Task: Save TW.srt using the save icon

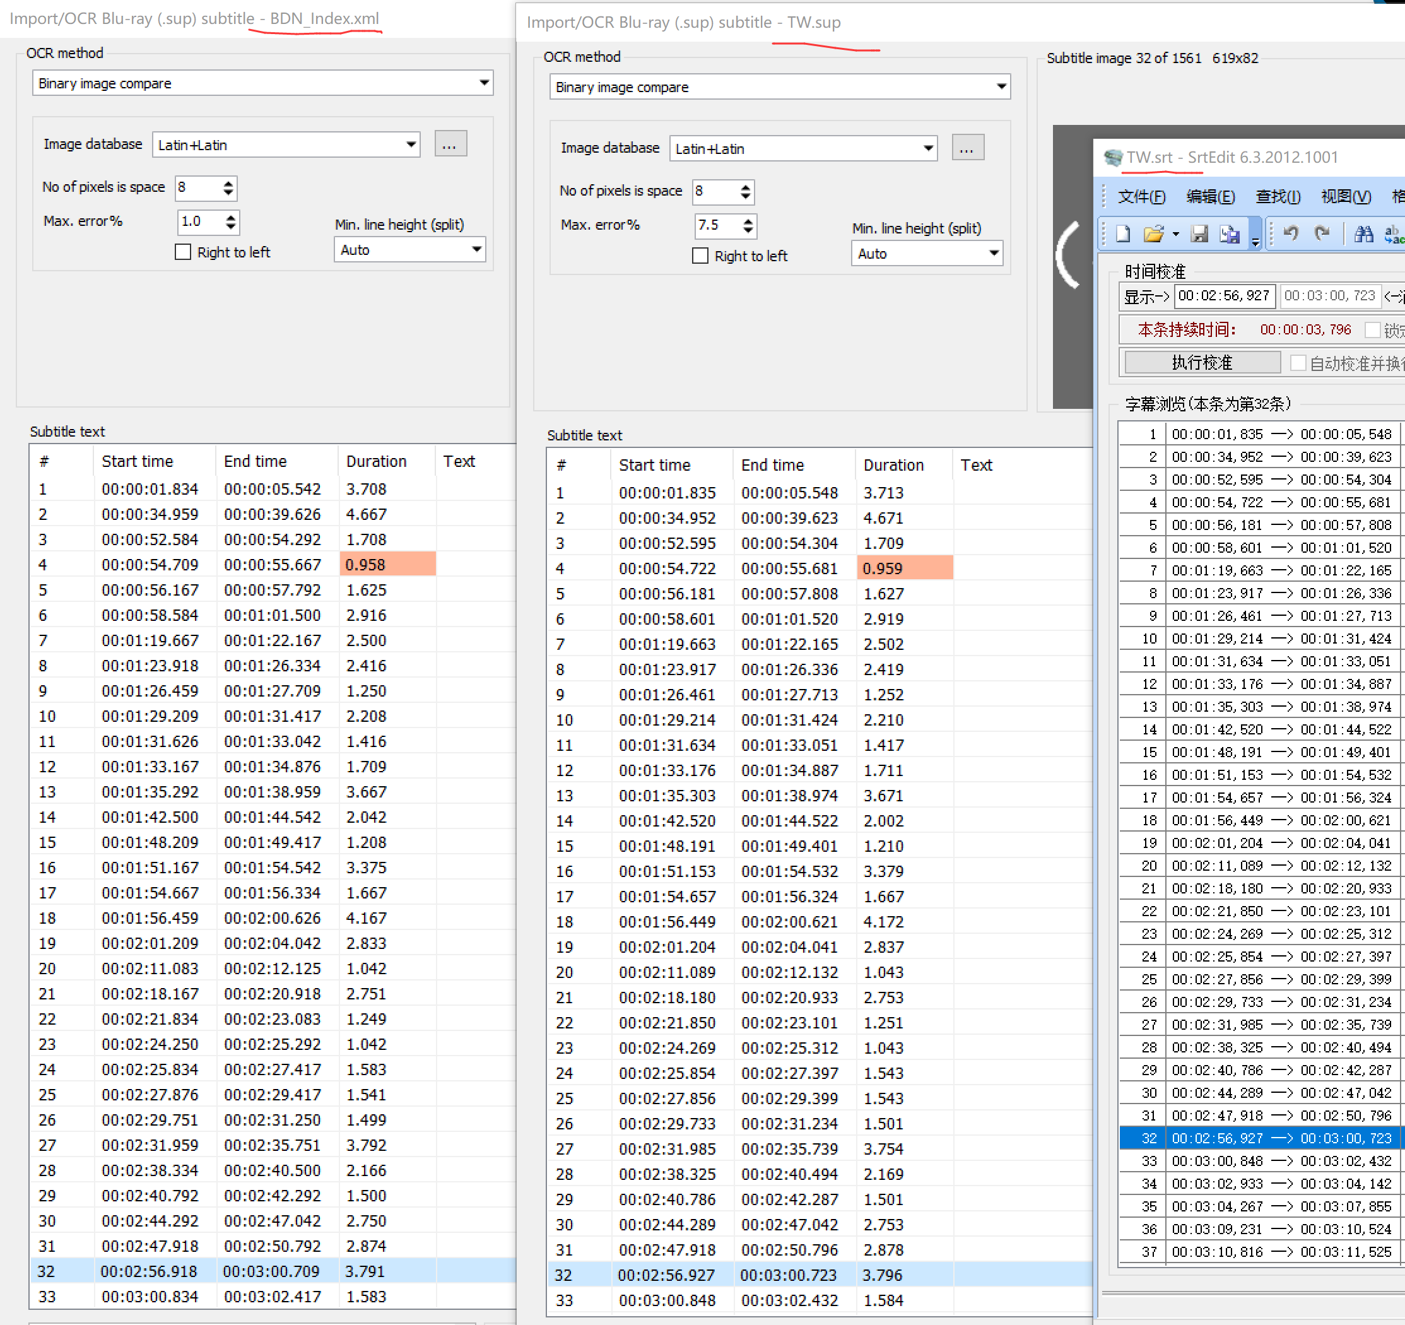Action: [x=1201, y=234]
